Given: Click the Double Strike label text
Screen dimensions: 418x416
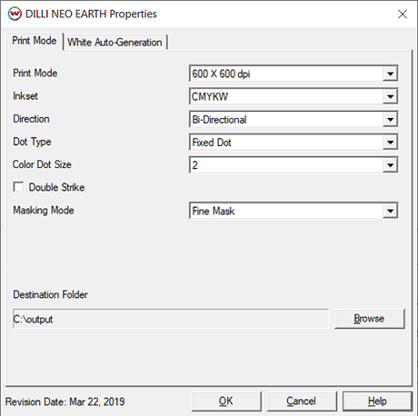Looking at the screenshot, I should (56, 187).
